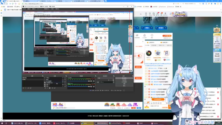Toggle visibility of first source in list
The height and width of the screenshot is (125, 222).
[63, 78]
